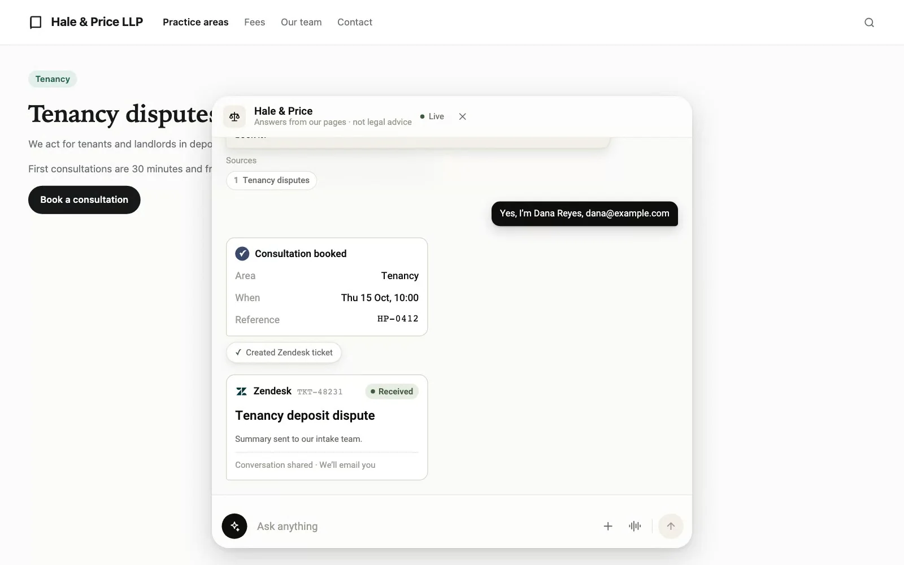This screenshot has width=904, height=565.
Task: Click the Created Zendesk ticket chip
Action: pos(284,353)
